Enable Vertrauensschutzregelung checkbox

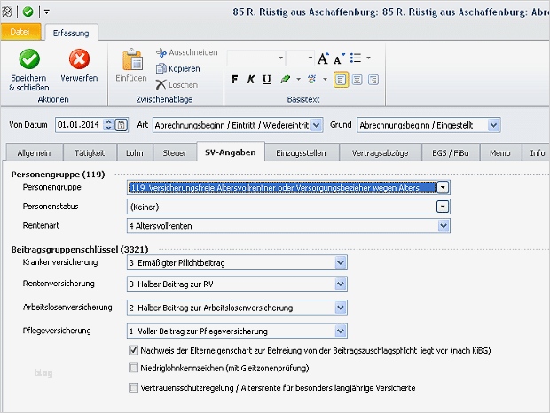pyautogui.click(x=133, y=388)
